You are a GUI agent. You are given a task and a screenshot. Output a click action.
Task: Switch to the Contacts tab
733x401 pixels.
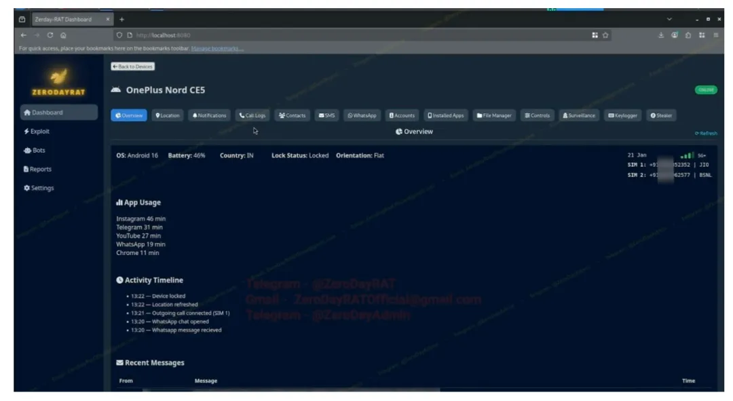tap(292, 115)
